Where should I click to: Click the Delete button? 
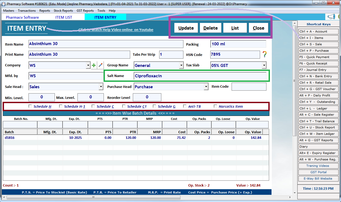pos(211,28)
